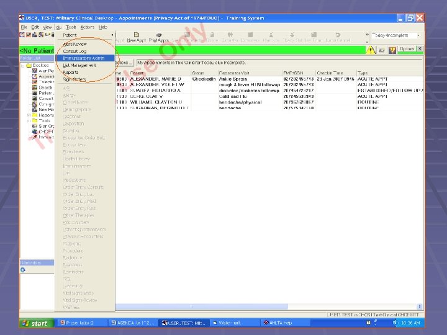Image resolution: width=447 pixels, height=335 pixels.
Task: Open Co-signs icon in Folder List
Action: pyautogui.click(x=35, y=104)
